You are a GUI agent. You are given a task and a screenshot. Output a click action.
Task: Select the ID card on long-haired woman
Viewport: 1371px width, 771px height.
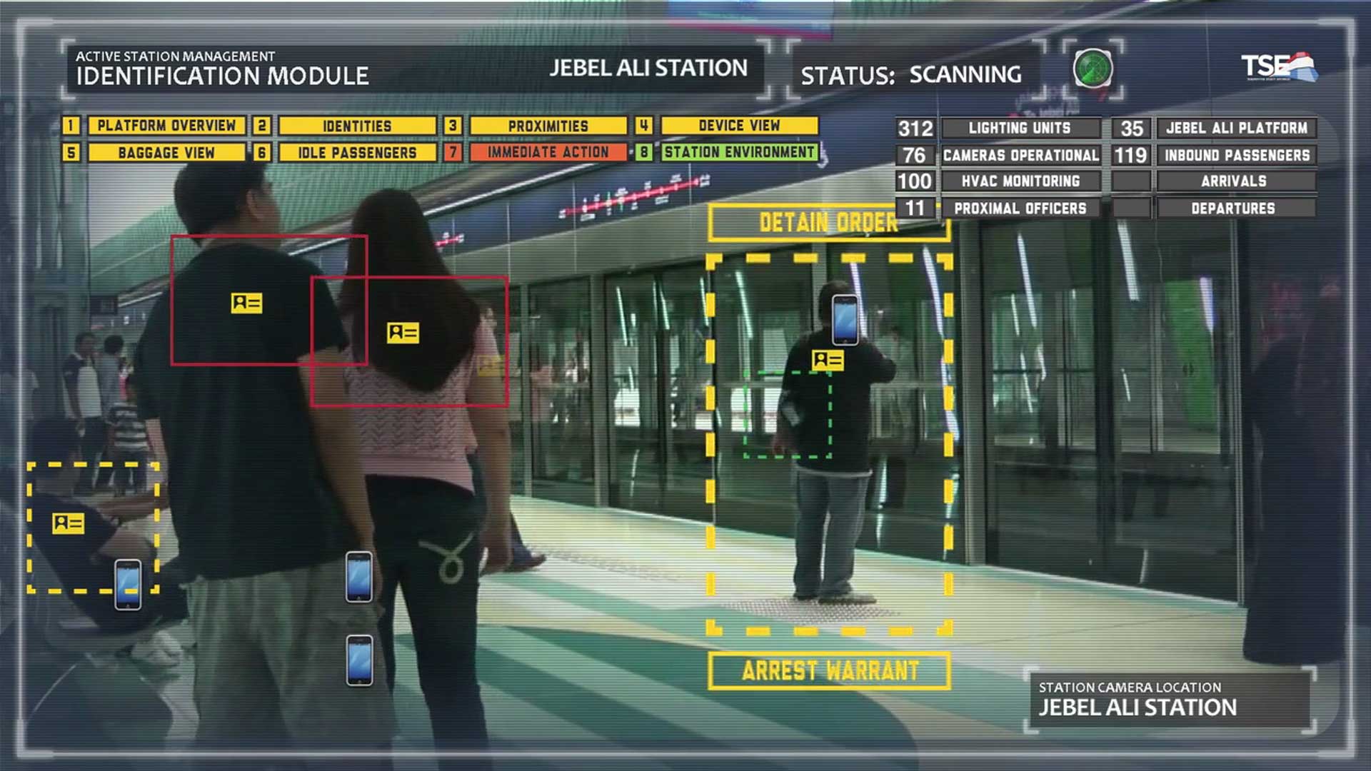tap(403, 332)
